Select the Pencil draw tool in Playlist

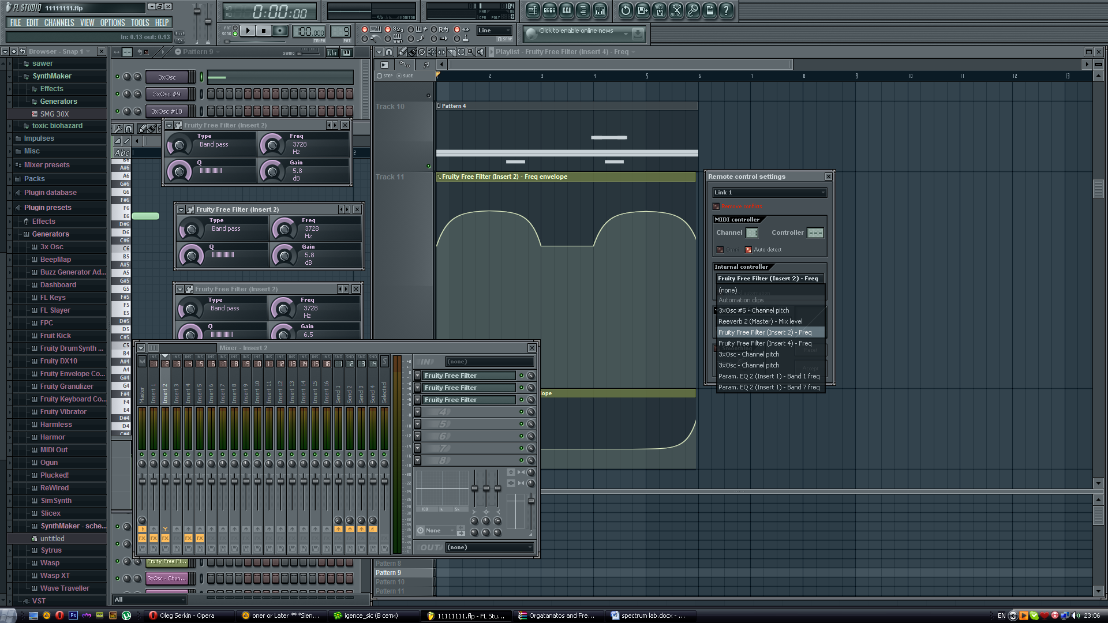402,52
